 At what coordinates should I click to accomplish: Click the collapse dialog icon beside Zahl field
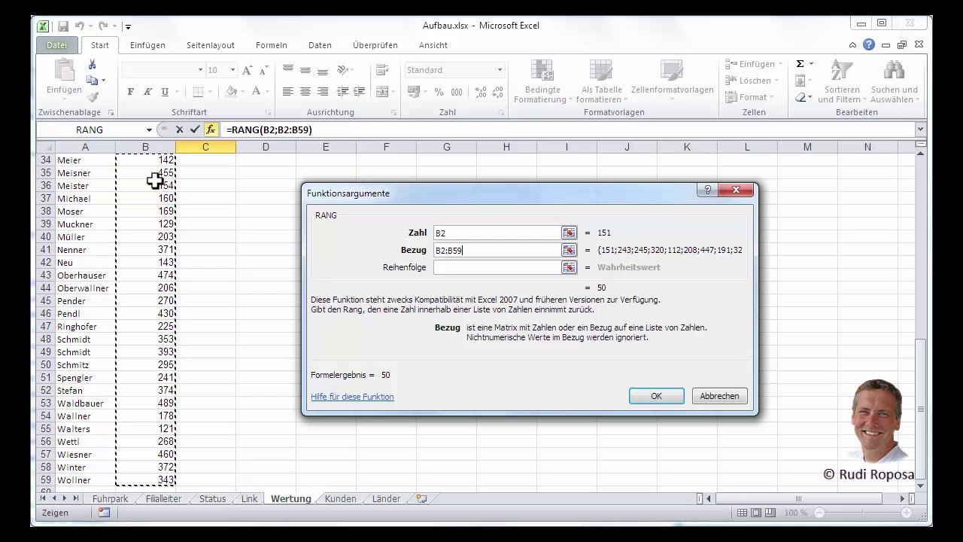click(569, 233)
